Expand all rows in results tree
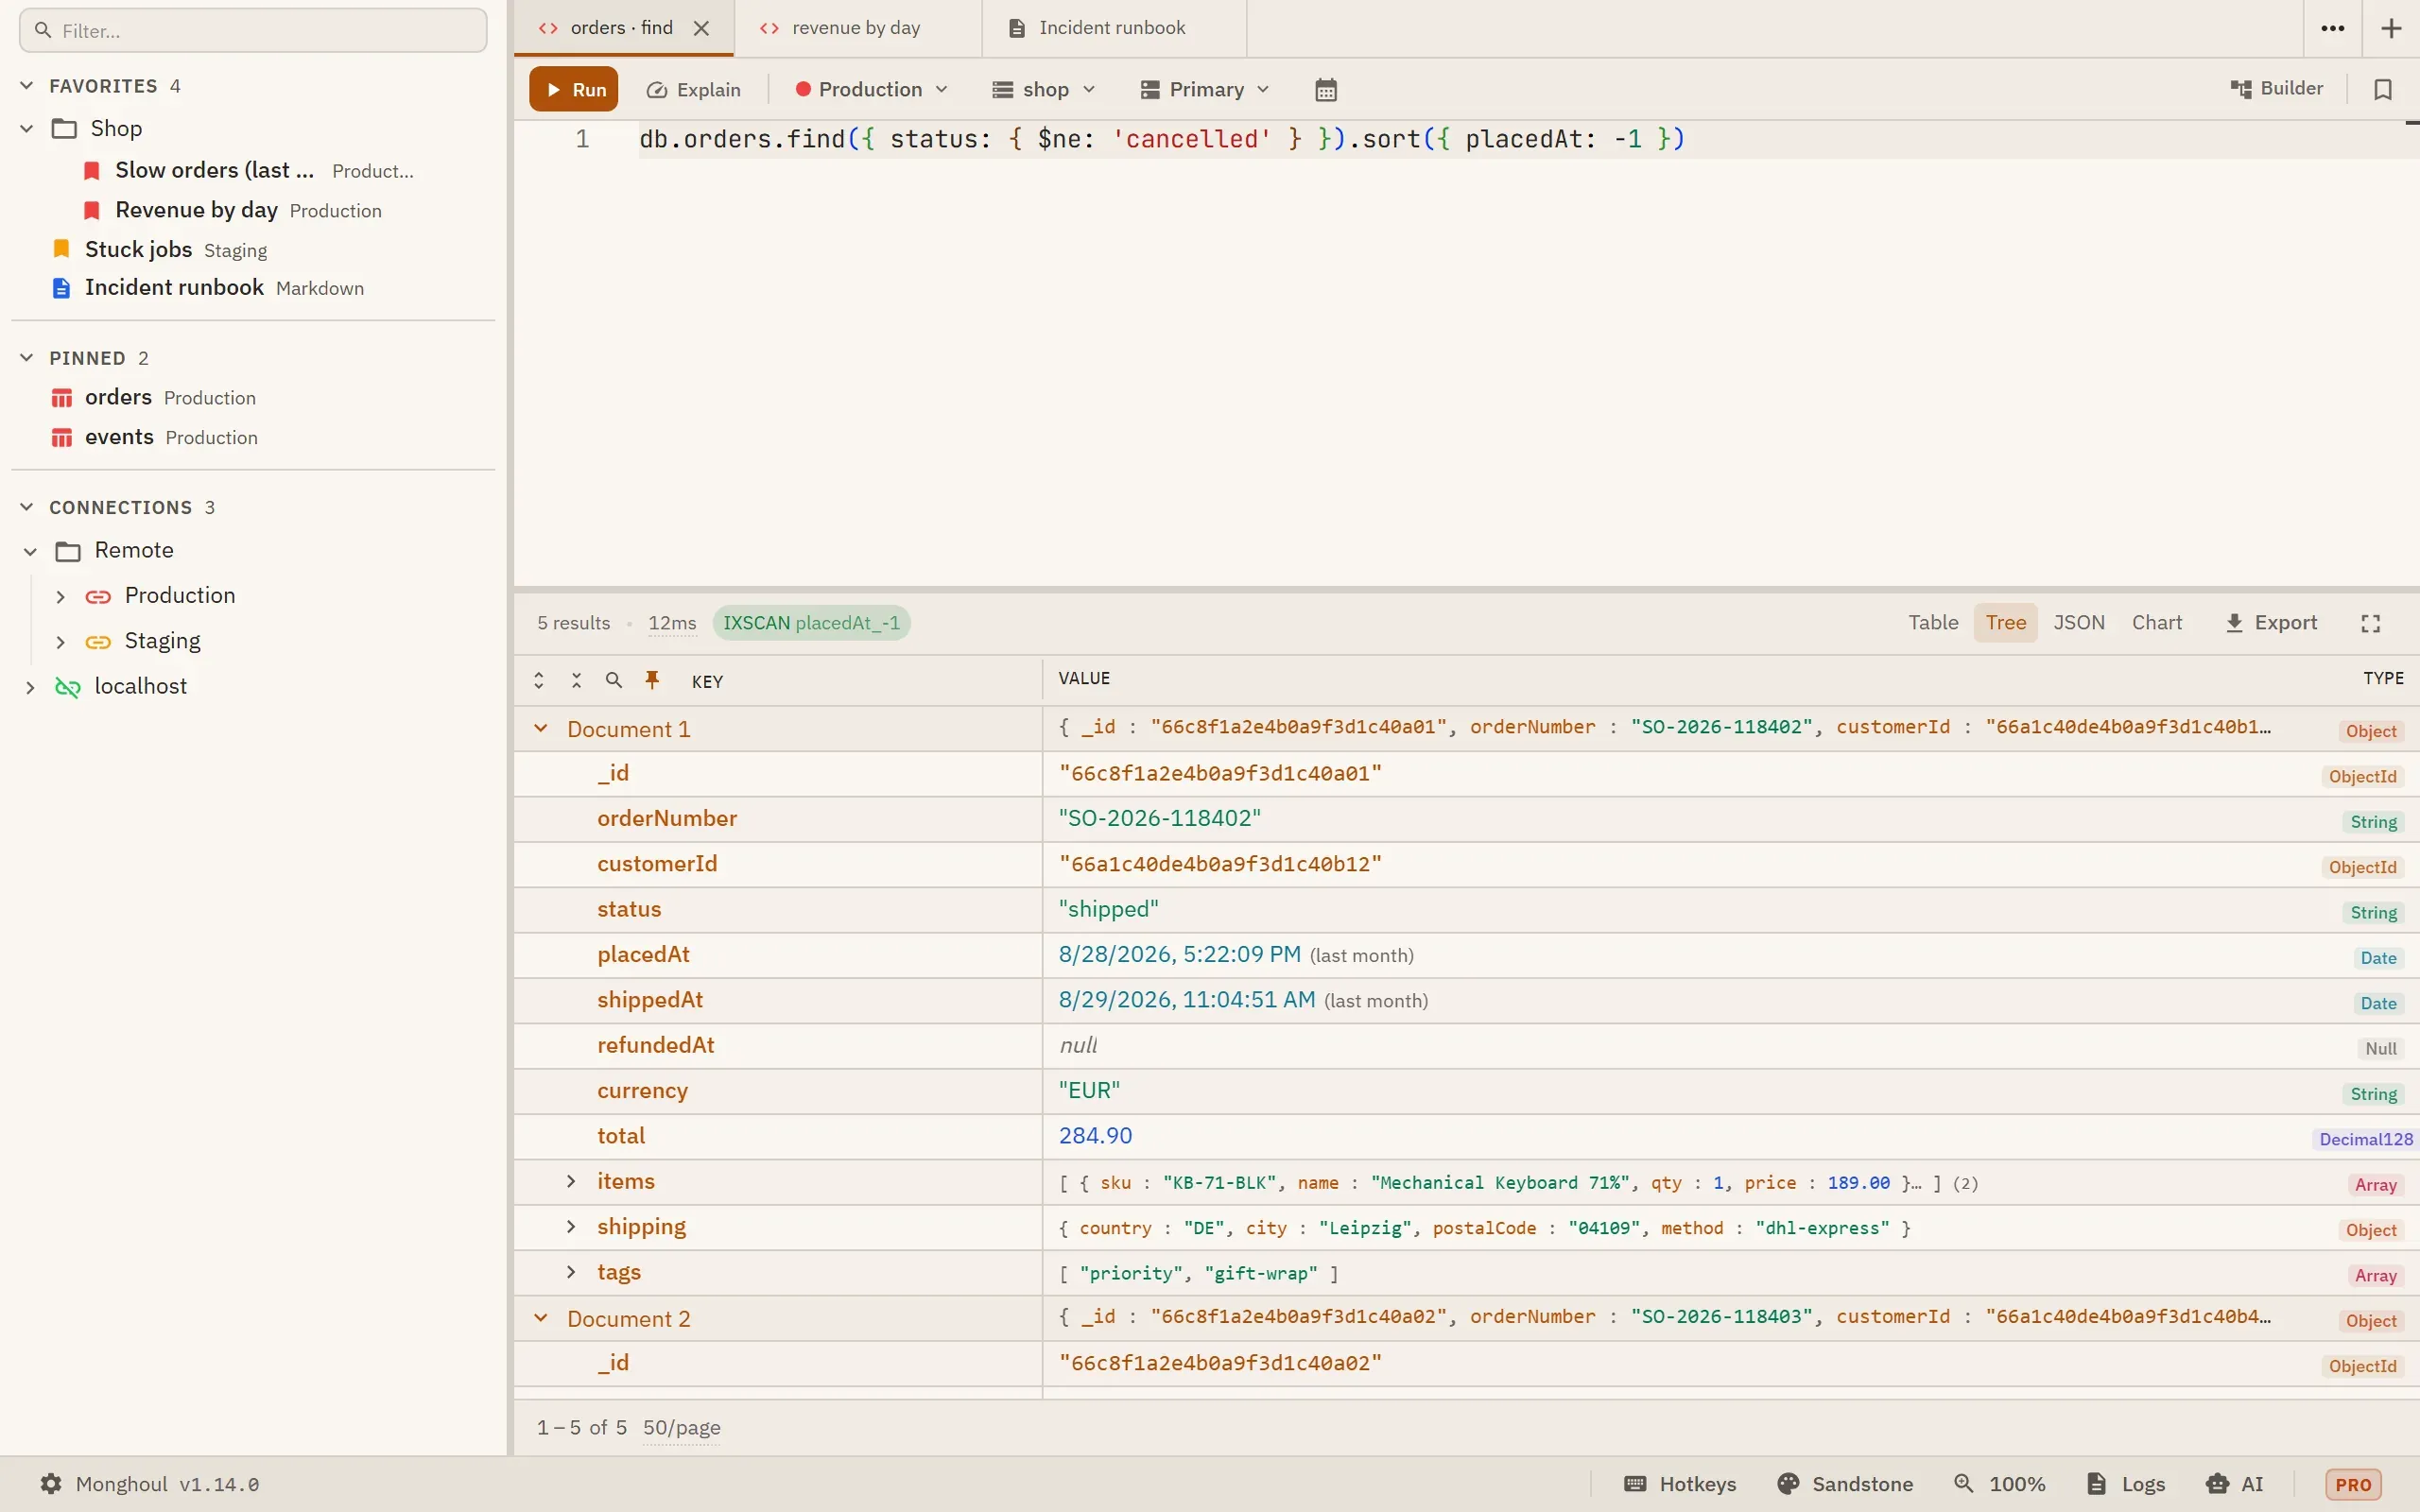This screenshot has width=2420, height=1512. pyautogui.click(x=539, y=681)
